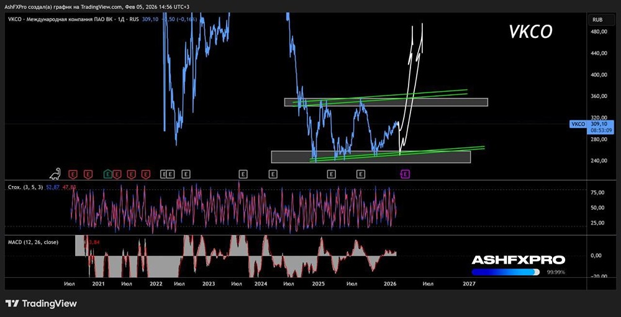
Task: Click the 99.99% text
Action: coord(556,272)
